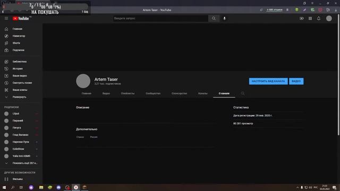Click the reviews link in address bar
Viewport: 340px width, 191px height.
pyautogui.click(x=275, y=10)
